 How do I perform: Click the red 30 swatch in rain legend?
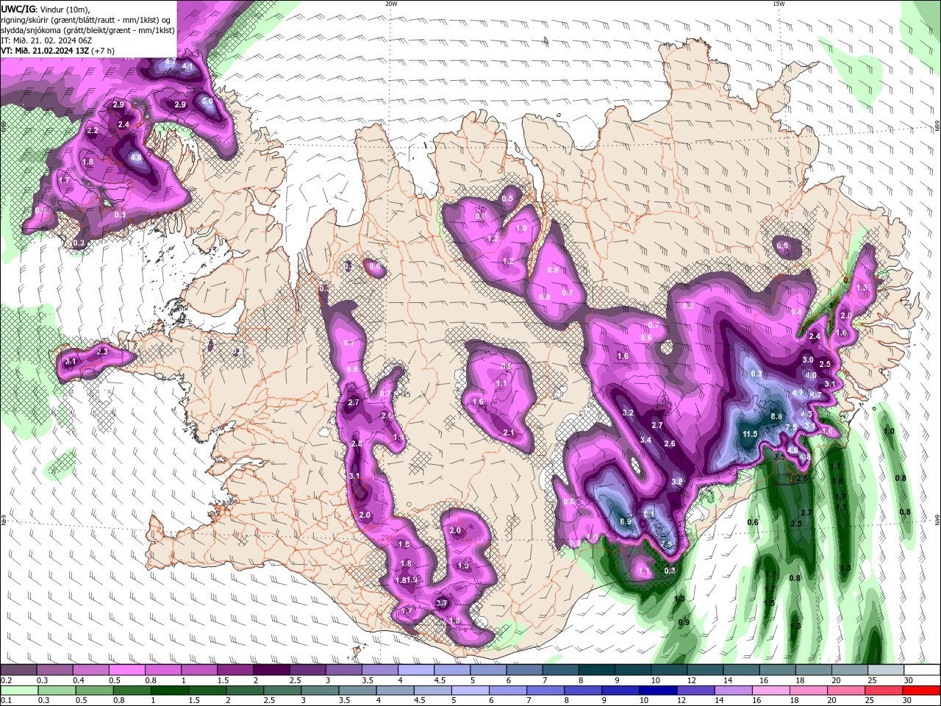[x=921, y=690]
